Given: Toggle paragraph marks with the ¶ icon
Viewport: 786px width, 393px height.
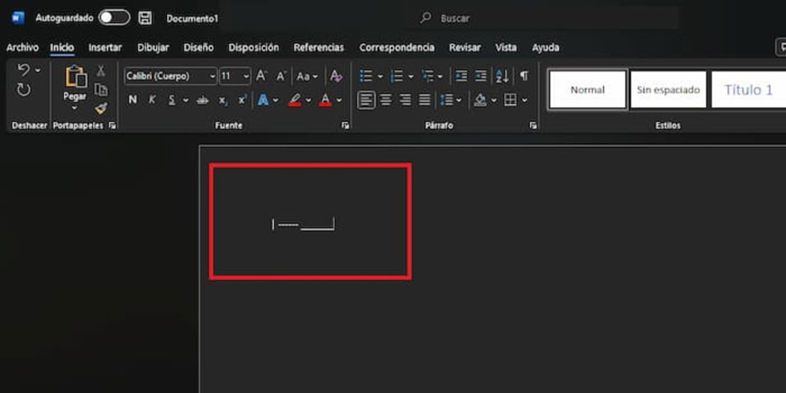Looking at the screenshot, I should (x=523, y=75).
